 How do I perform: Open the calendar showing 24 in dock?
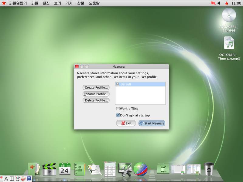coord(65,169)
